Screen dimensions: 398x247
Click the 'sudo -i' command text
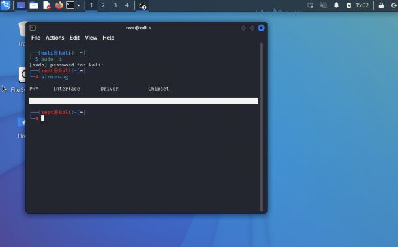52,59
